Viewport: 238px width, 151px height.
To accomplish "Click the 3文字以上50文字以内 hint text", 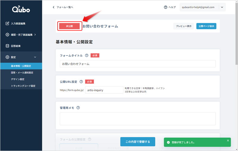I will (135, 92).
